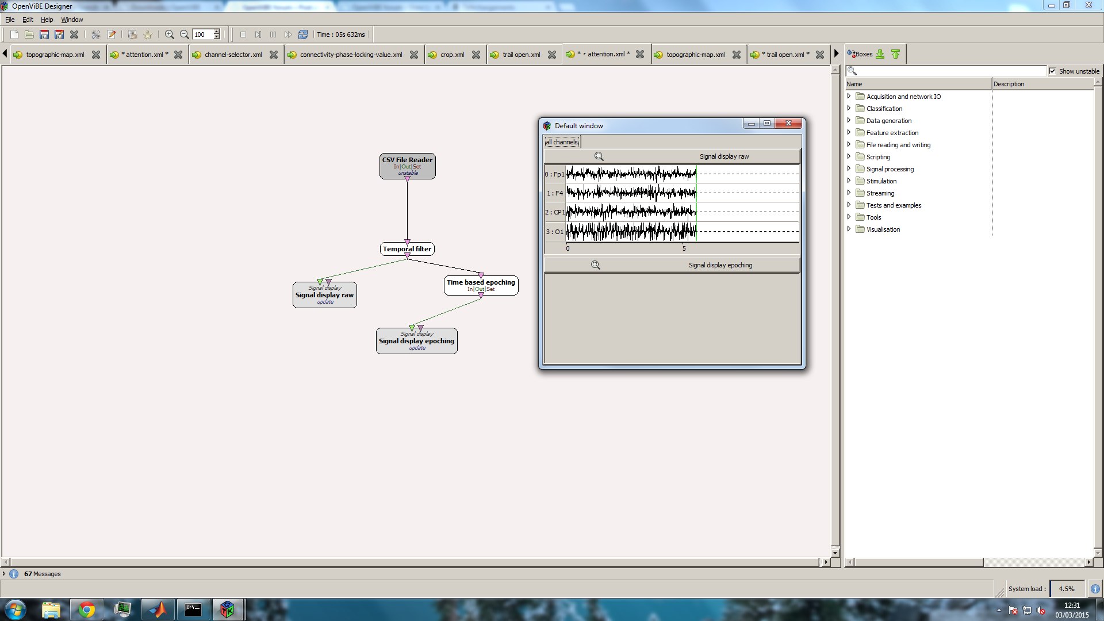Expand the Visualisation category

tap(849, 229)
